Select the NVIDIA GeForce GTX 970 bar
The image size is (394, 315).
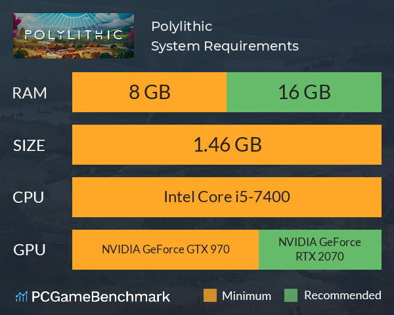coord(165,249)
